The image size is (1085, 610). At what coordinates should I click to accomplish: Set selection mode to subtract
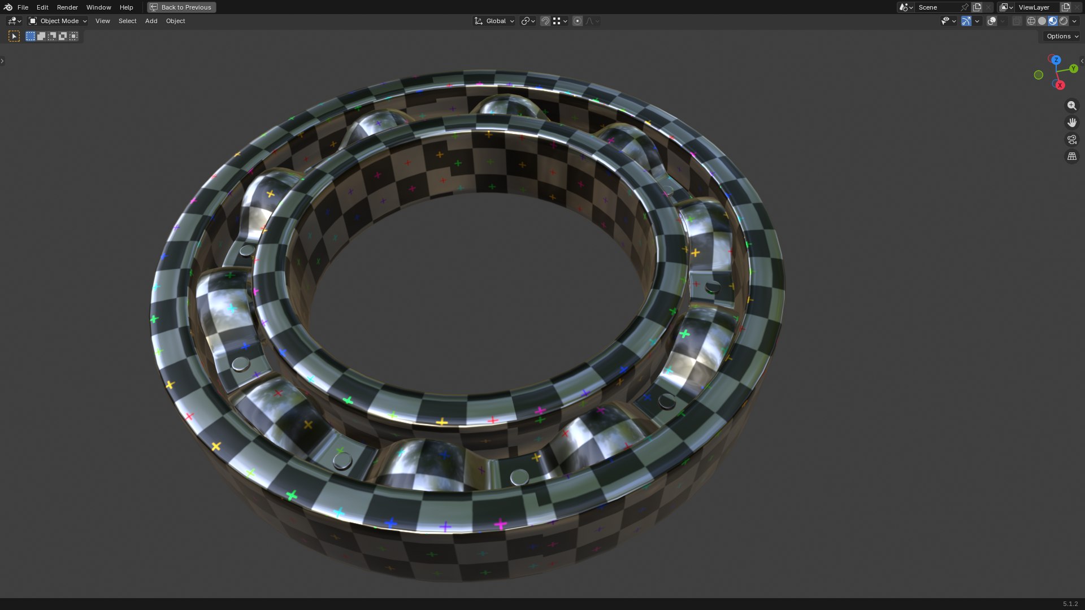point(52,36)
